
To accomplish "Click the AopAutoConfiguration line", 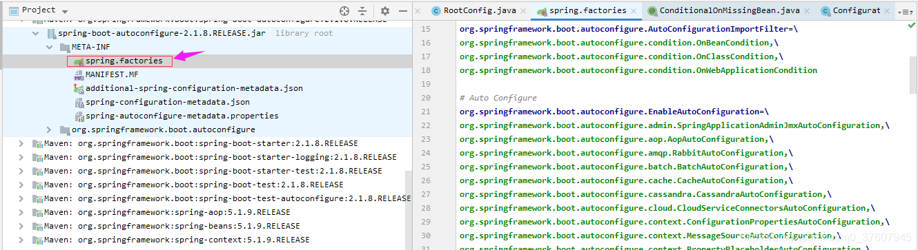I will coord(616,139).
